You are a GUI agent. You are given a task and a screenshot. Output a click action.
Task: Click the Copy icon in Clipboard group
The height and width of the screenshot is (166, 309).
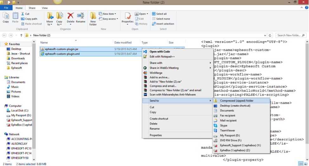click(6, 16)
